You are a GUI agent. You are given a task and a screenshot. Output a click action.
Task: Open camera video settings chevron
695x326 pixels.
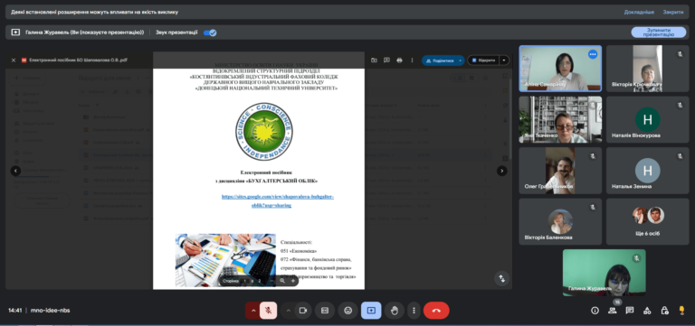pos(288,311)
